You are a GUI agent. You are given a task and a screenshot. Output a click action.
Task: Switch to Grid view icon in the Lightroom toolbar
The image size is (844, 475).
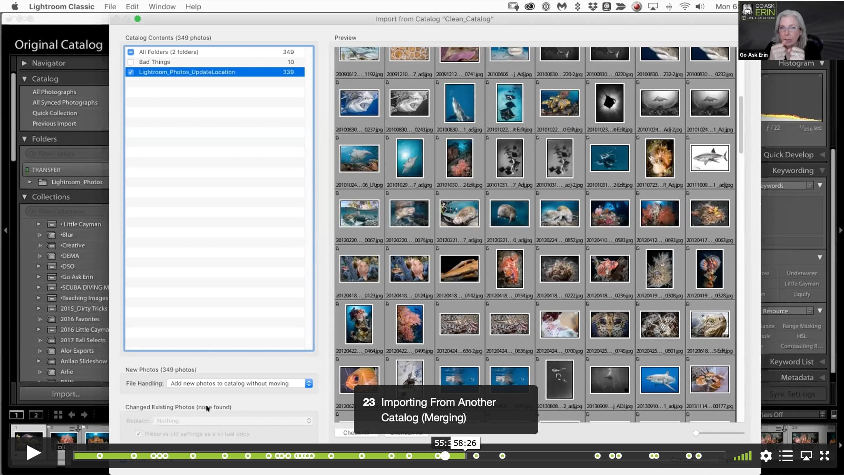(x=58, y=415)
